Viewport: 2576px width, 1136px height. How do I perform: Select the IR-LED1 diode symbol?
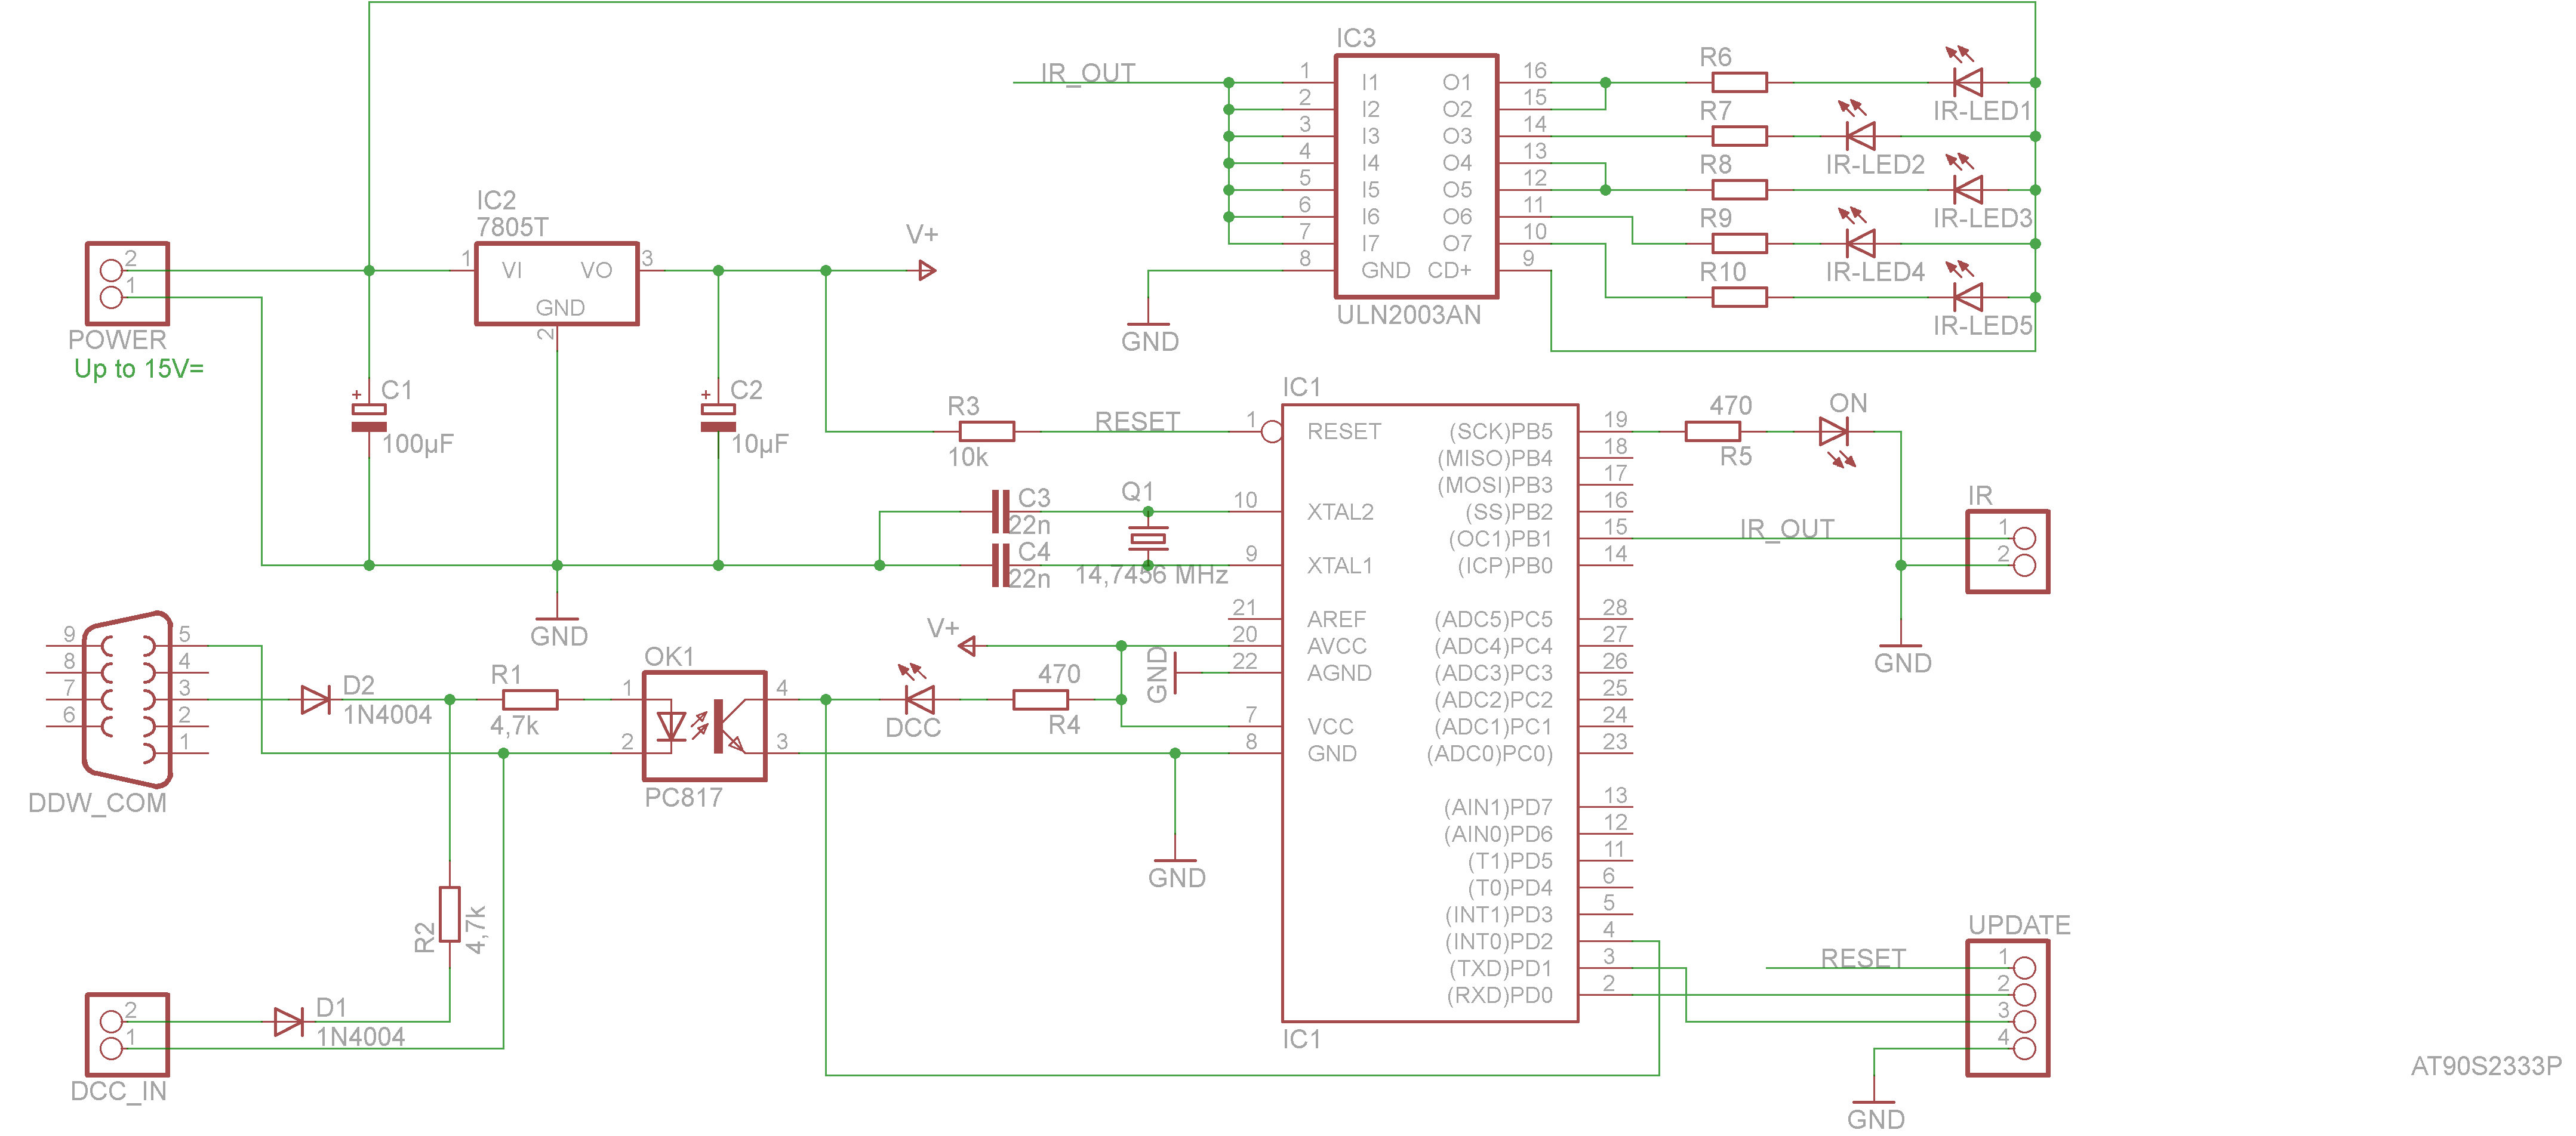tap(1967, 82)
